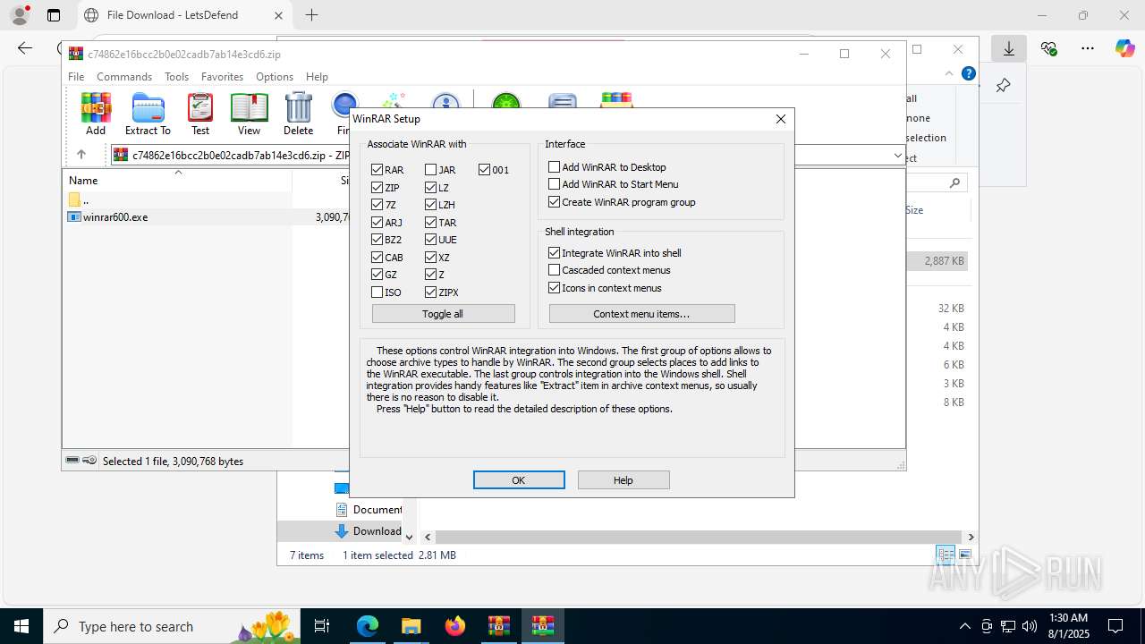Viewport: 1145px width, 644px height.
Task: Enable Add WinRAR to Start Menu
Action: point(554,184)
